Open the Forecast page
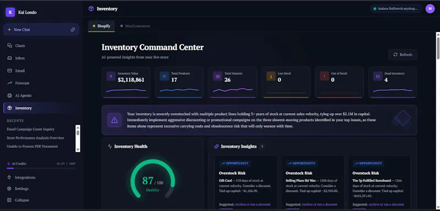Viewport: 440px width, 211px height. pyautogui.click(x=41, y=83)
